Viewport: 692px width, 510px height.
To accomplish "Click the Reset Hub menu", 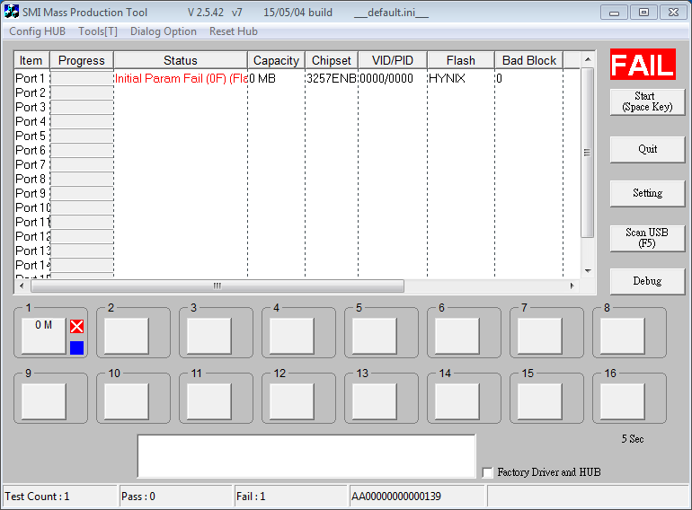I will click(234, 31).
